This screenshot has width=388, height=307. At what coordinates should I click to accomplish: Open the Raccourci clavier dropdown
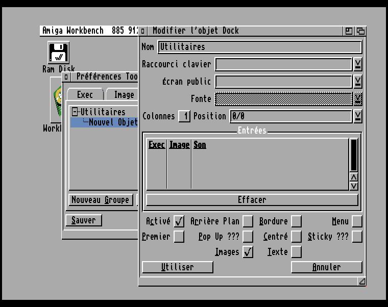point(358,64)
